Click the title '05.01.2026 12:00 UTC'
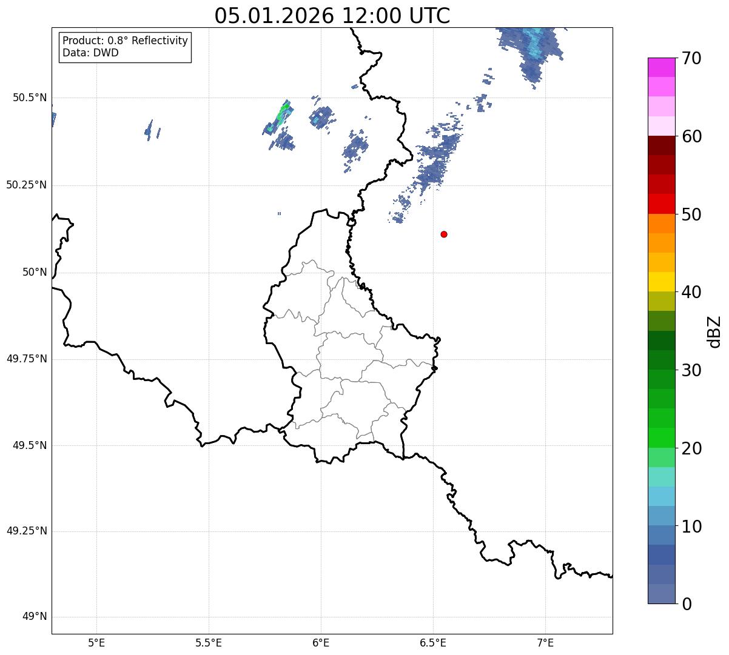The height and width of the screenshot is (655, 729). coord(332,15)
